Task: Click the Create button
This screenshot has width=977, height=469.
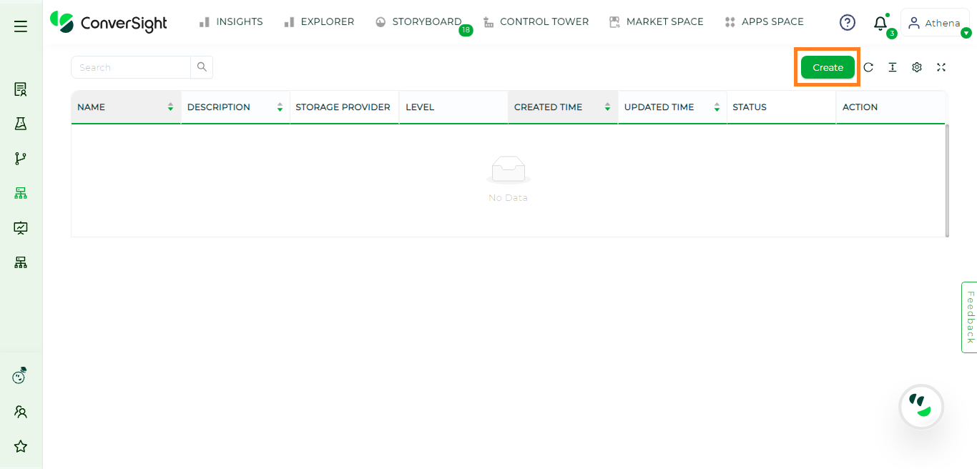Action: coord(828,67)
